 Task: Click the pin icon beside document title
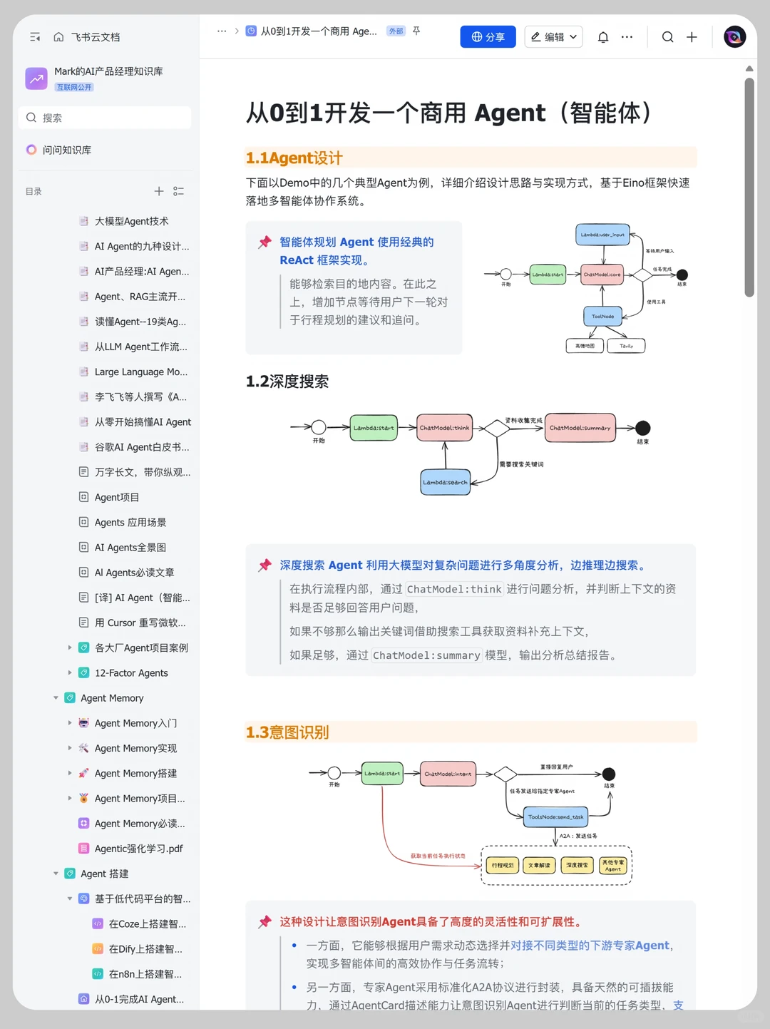[x=416, y=31]
